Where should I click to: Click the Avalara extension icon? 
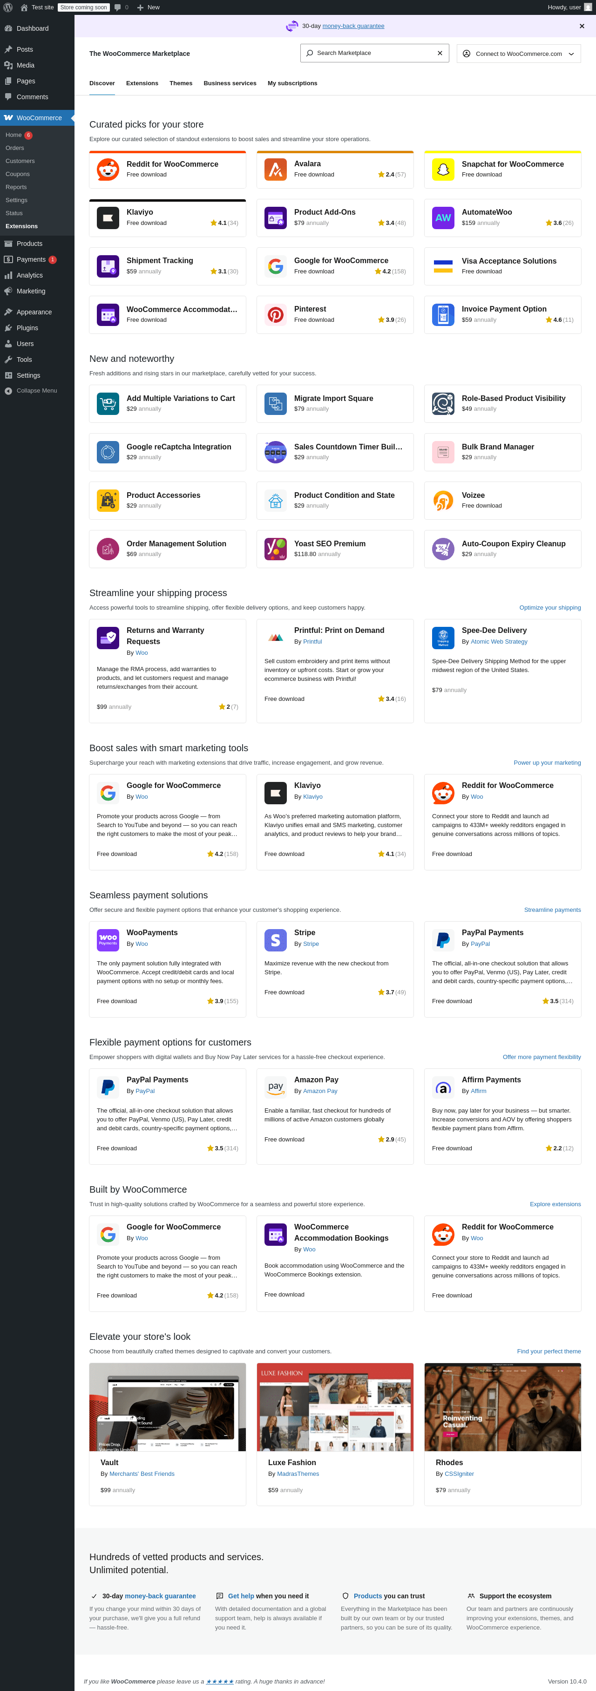276,170
